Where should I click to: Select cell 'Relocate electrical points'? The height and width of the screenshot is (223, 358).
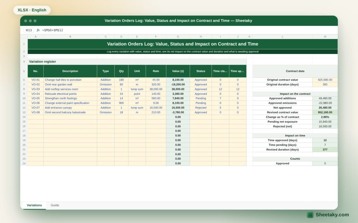(70, 94)
